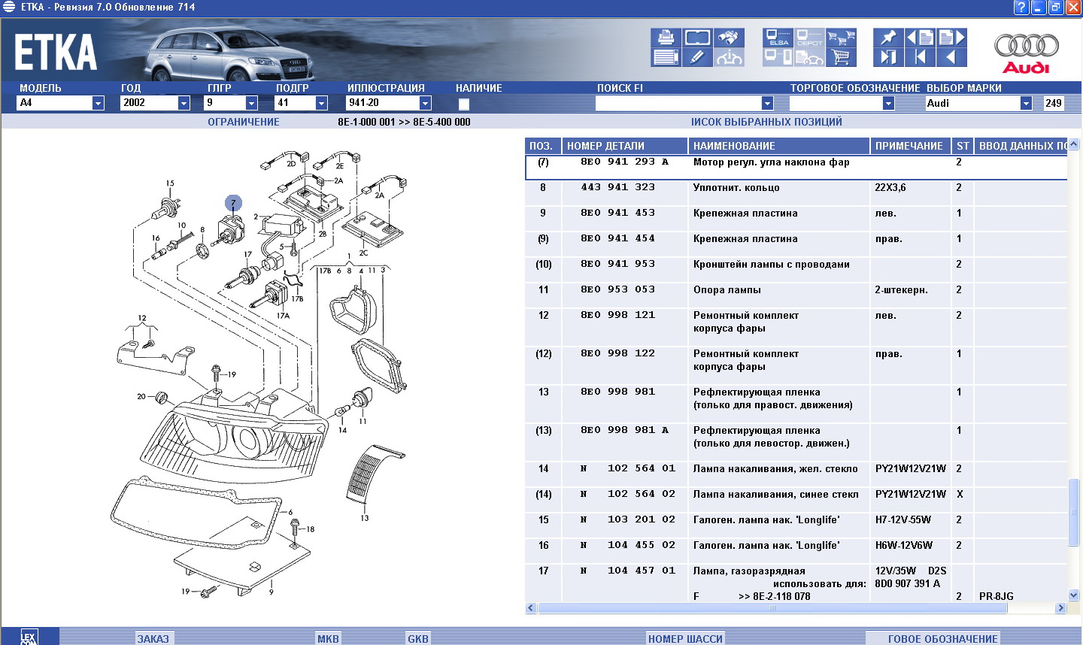Click ИСОК ВЫБРАННЫХ ПОЗИЦИЙ link
The height and width of the screenshot is (645, 1083).
click(x=766, y=122)
